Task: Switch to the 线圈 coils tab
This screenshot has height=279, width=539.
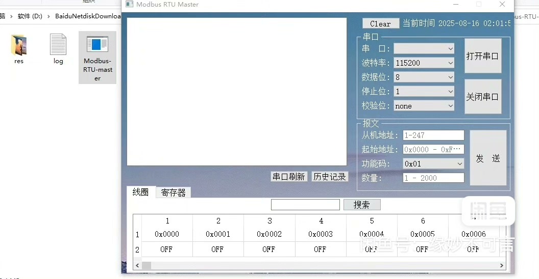Action: (x=140, y=192)
